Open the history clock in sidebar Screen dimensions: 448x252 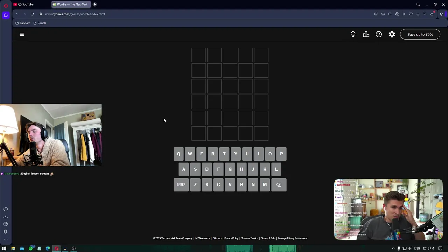[x=6, y=209]
